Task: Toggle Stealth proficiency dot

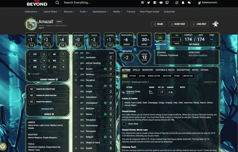Action: click(76, 148)
